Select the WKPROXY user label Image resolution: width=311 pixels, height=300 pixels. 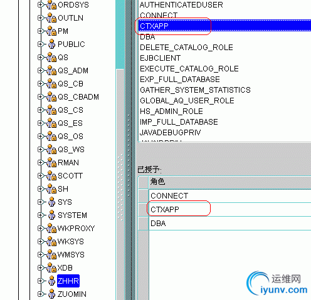pos(76,229)
